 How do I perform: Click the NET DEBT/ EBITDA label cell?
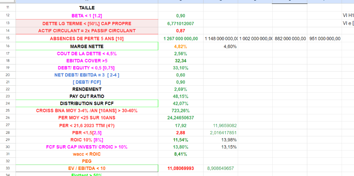[x=87, y=75]
